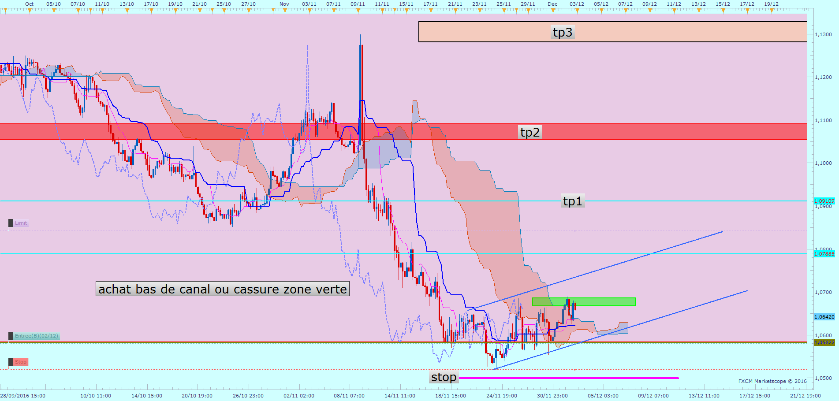Click the 02/11 02:00 timestamp
Image resolution: width=839 pixels, height=401 pixels.
tap(299, 396)
